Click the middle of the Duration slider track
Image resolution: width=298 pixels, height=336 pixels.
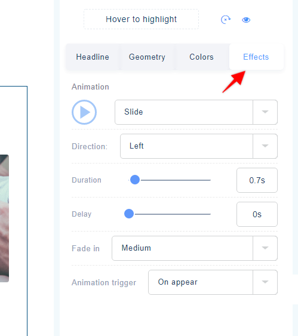tap(170, 180)
